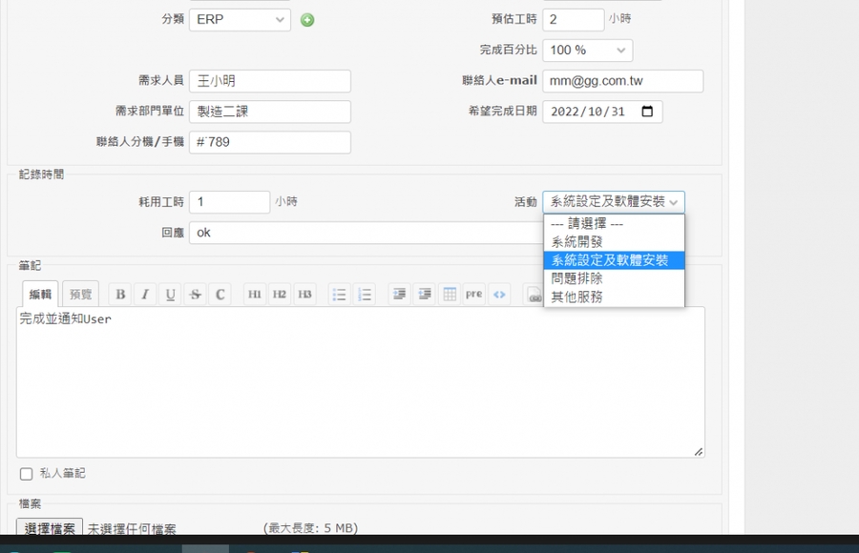Screen dimensions: 859x553
Task: Insert Heading 1 with H1 button
Action: (255, 295)
